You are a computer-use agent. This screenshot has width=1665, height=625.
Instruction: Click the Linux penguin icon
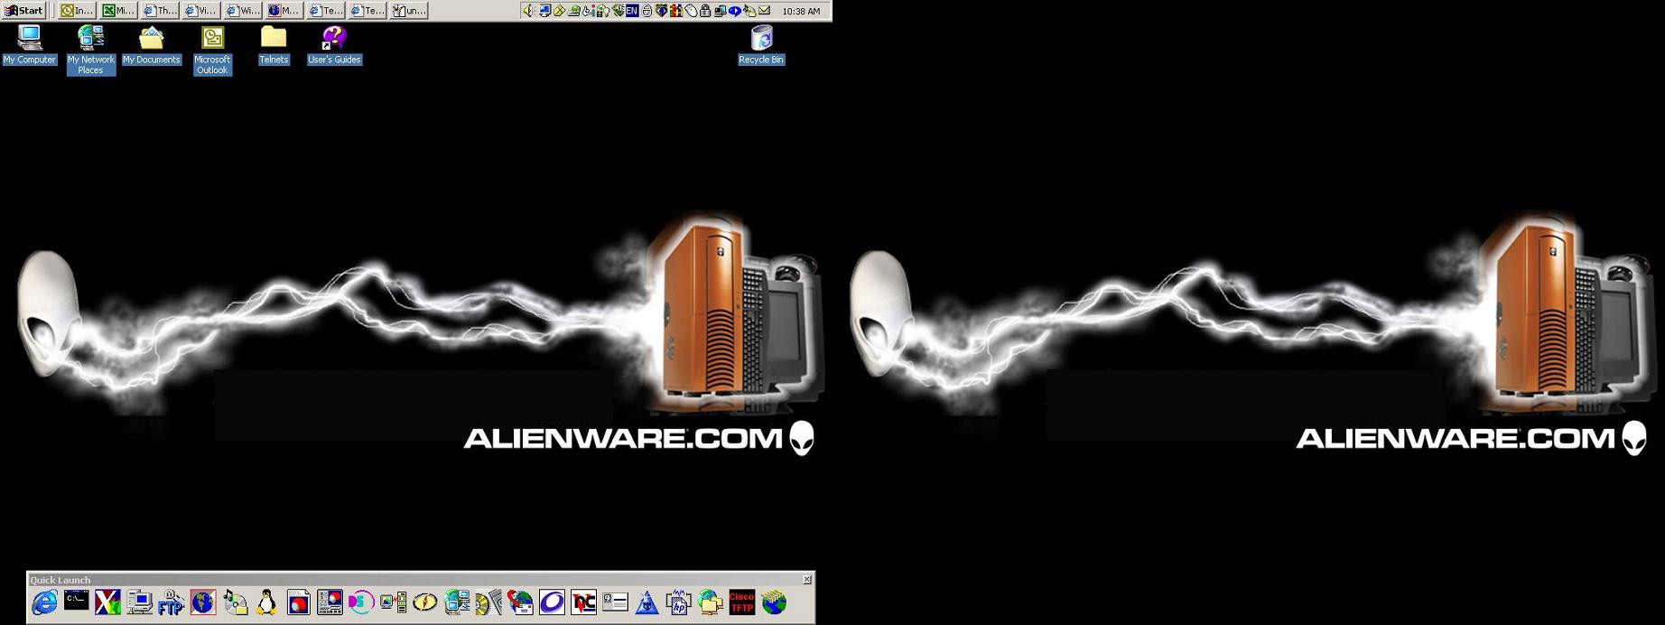coord(266,602)
